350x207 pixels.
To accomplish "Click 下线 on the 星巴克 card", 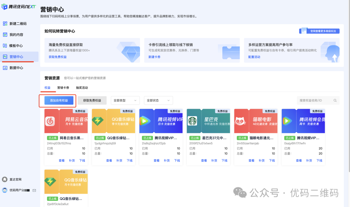I will pyautogui.click(x=225, y=160).
